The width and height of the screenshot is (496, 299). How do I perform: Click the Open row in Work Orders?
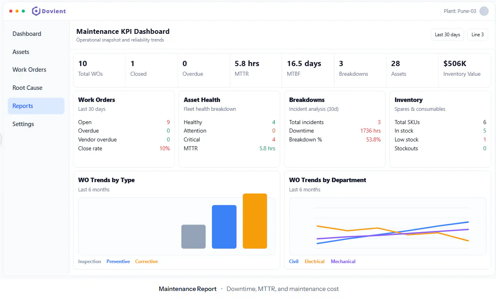tap(124, 122)
